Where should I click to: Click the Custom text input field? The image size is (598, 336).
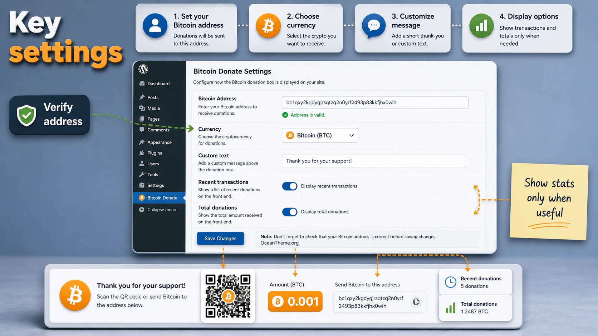coord(374,161)
